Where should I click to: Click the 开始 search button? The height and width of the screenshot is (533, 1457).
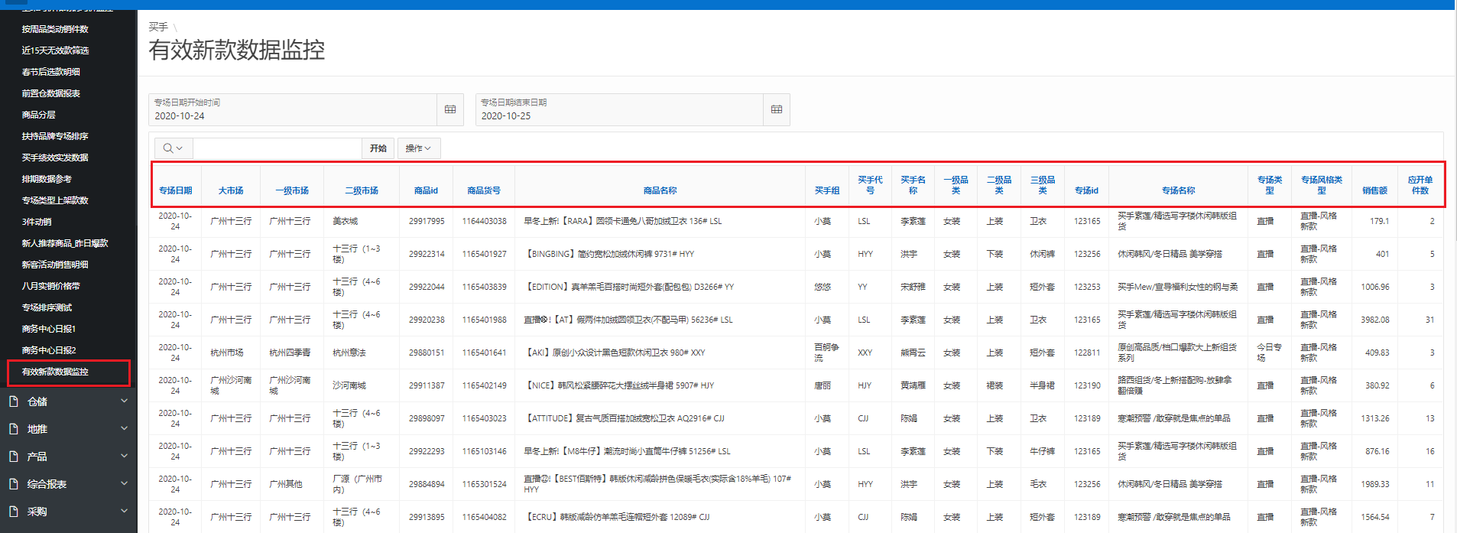(378, 148)
